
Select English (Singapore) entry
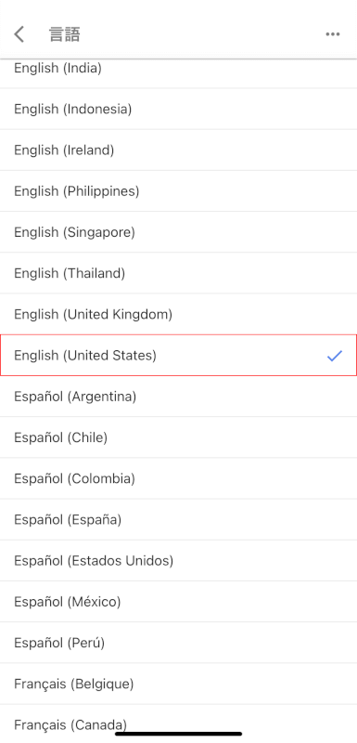coord(178,232)
